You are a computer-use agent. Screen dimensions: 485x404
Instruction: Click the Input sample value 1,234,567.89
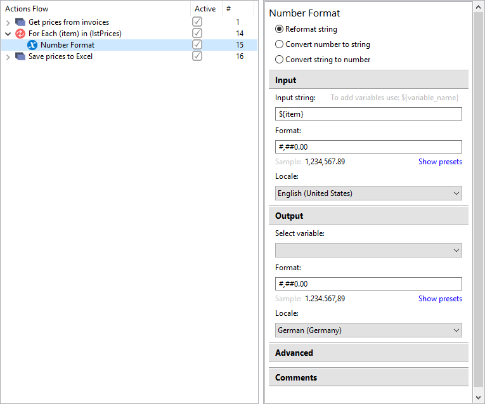point(325,162)
